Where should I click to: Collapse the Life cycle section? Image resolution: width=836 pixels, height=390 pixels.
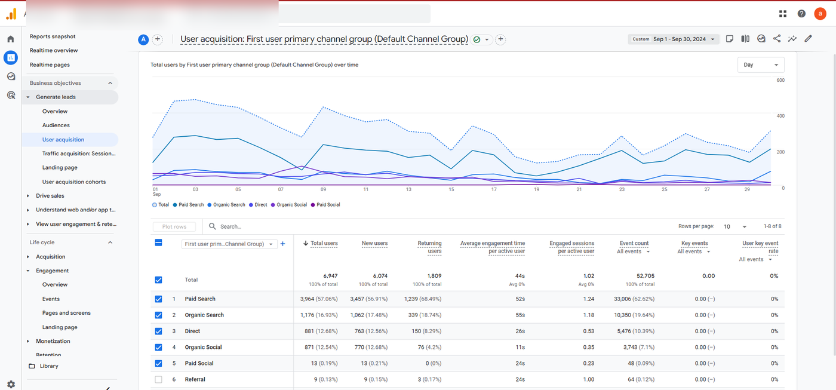110,242
